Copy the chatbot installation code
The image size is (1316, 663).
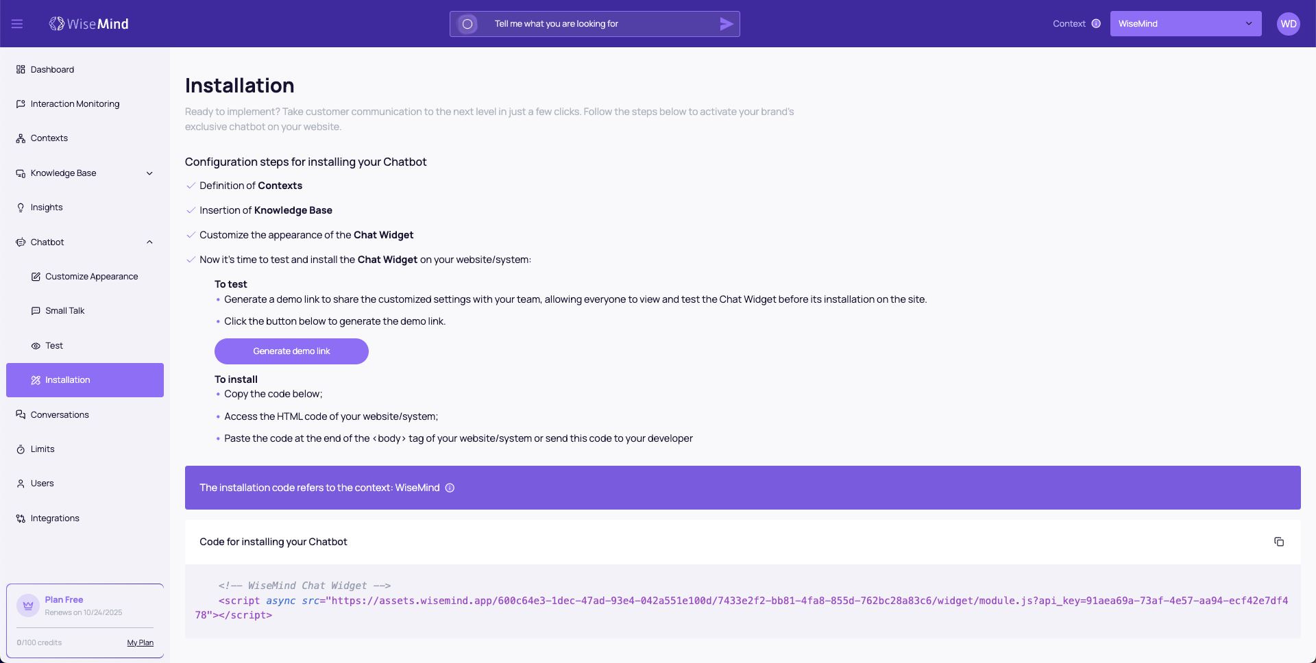pos(1278,542)
